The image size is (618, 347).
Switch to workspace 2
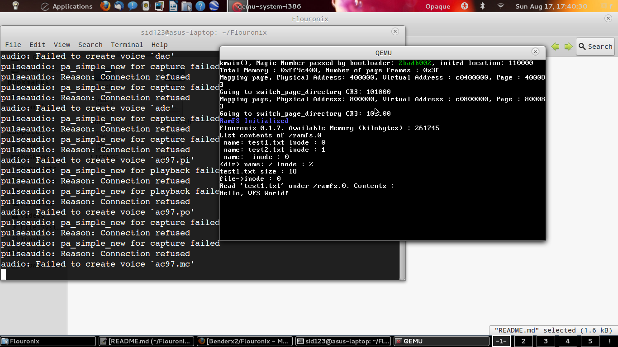coord(523,341)
